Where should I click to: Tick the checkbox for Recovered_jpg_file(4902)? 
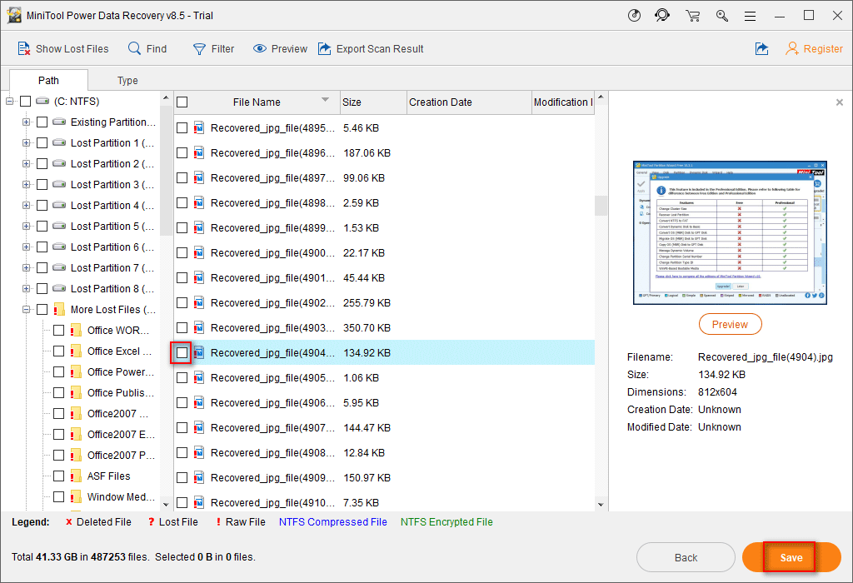(x=182, y=303)
